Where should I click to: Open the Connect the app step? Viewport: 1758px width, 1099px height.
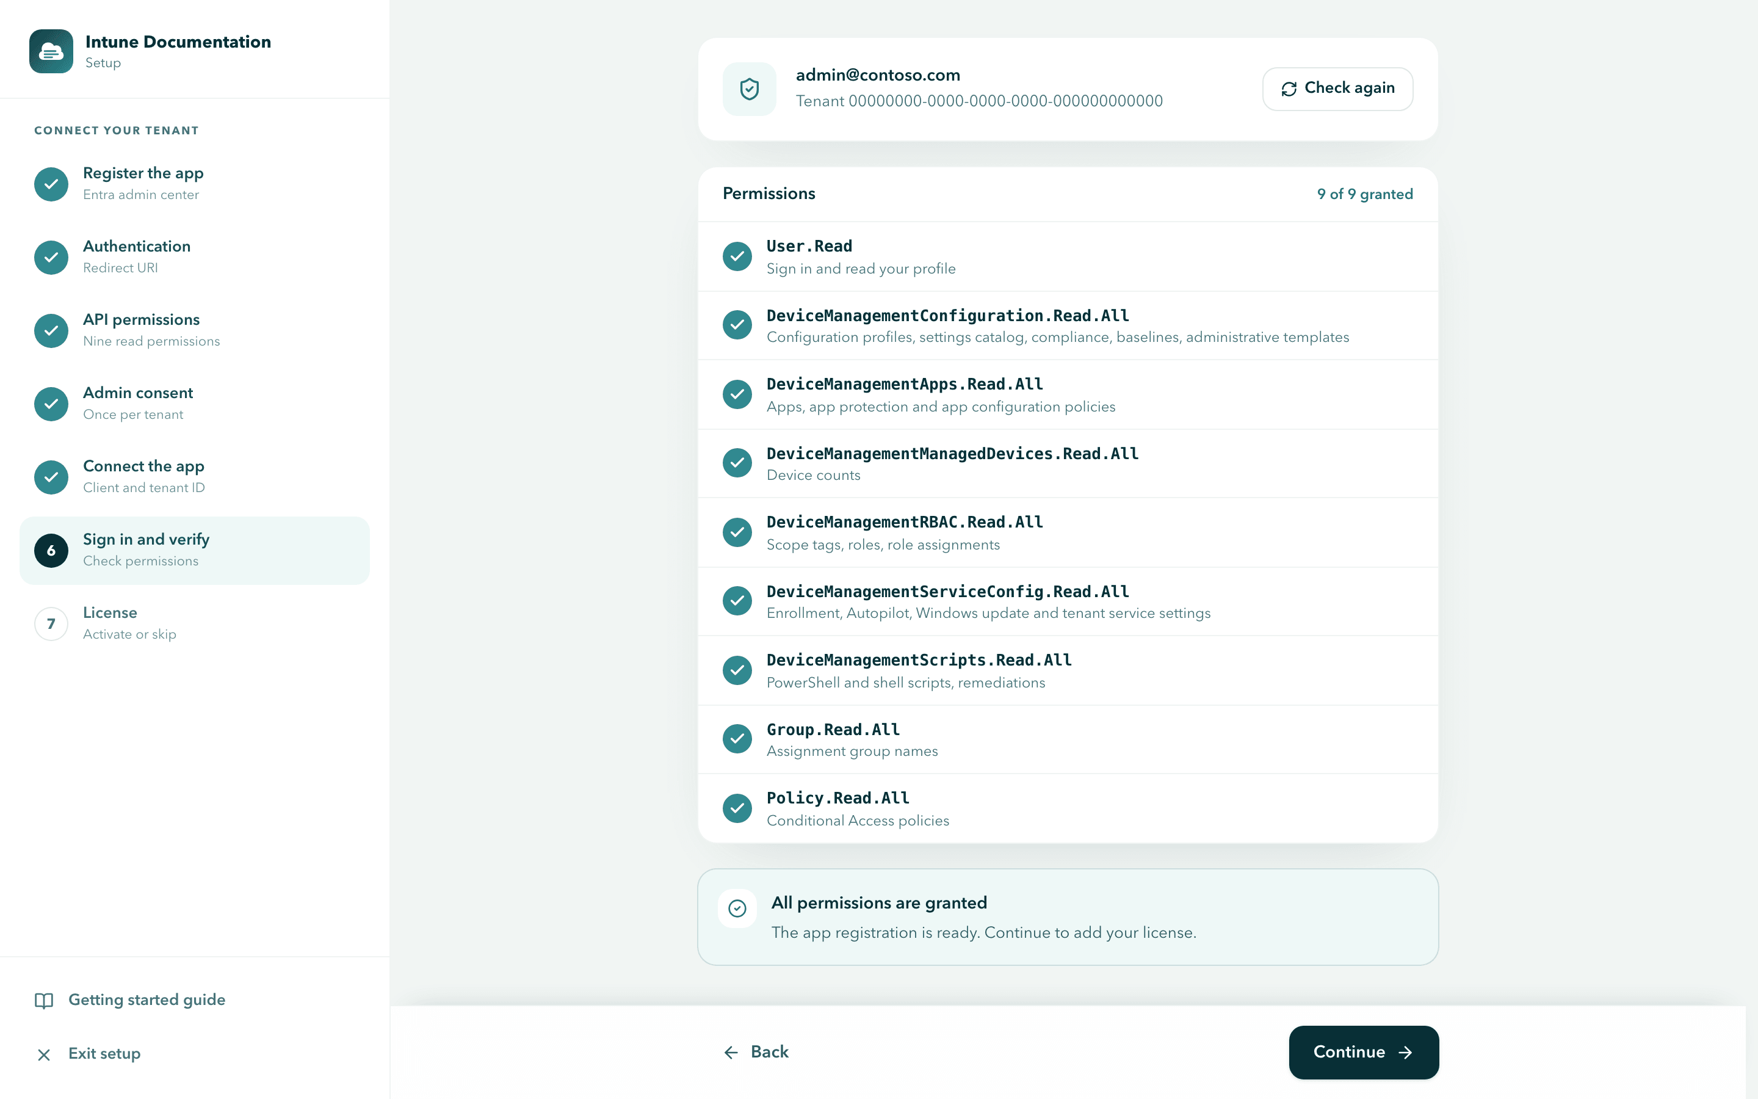[195, 477]
